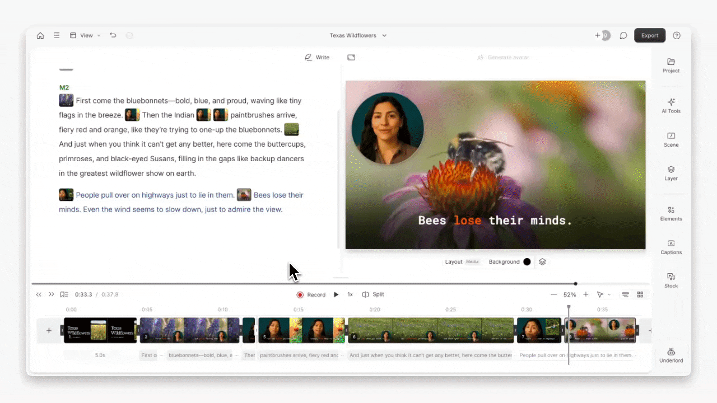Click the scene thumbnail before 'Then the Indian'
Viewport: 717px width, 403px height.
tap(132, 115)
